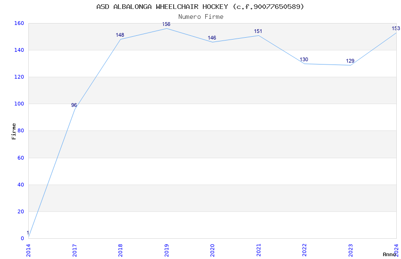Click the data label 146 for 2020
401x259 pixels.
point(212,38)
